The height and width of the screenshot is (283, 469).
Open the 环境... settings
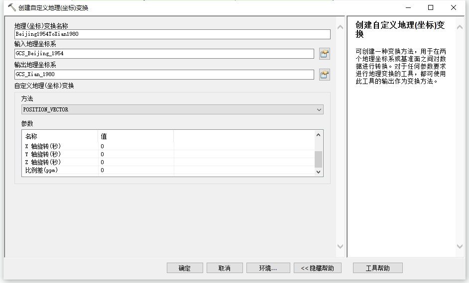(268, 268)
